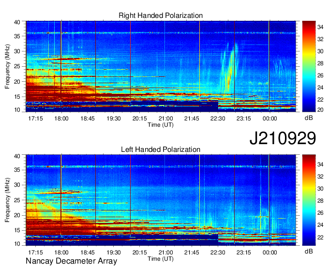Click the 32 dB label on the top color bar
The height and width of the screenshot is (267, 329).
click(320, 39)
